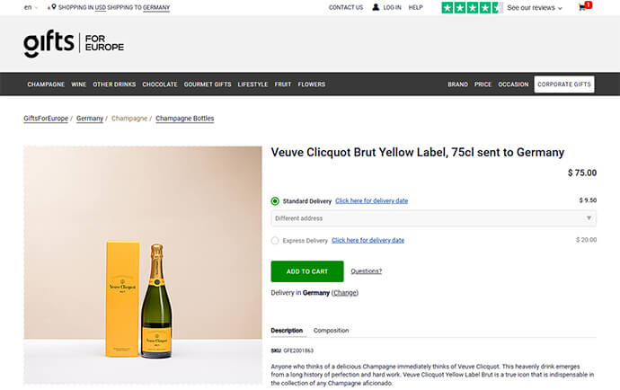Select the Express Delivery radio button
The height and width of the screenshot is (390, 620).
[275, 240]
